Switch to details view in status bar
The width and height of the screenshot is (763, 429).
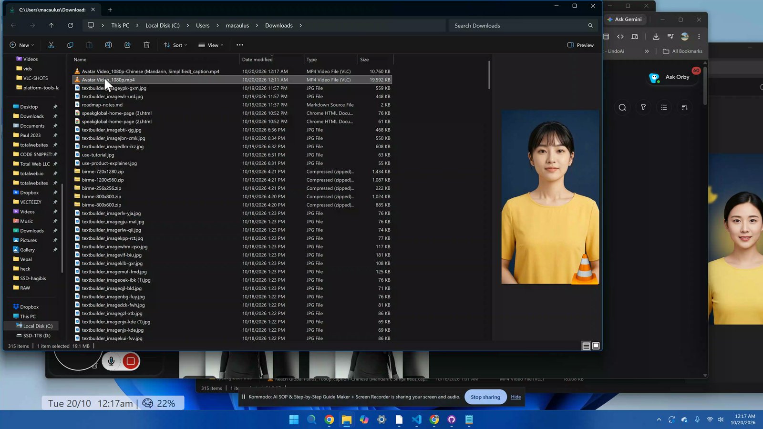[587, 346]
